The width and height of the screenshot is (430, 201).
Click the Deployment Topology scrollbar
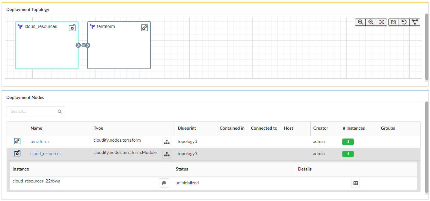pyautogui.click(x=427, y=47)
